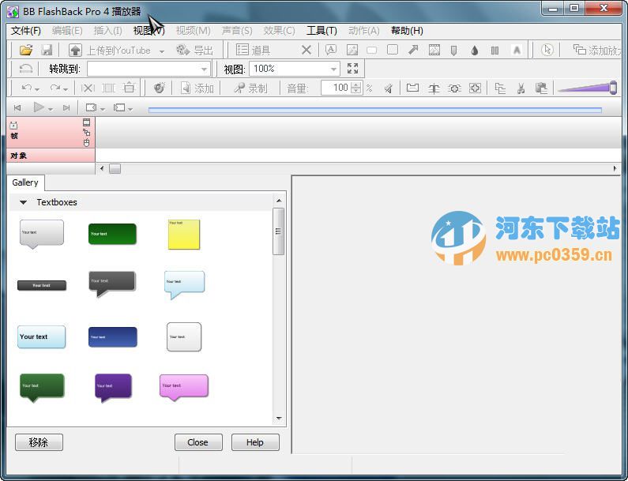
Task: Open the 视图 100% zoom combo box
Action: (x=295, y=69)
